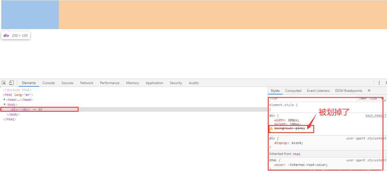
Task: Open the Event Listeners sidebar tab
Action: click(x=318, y=91)
